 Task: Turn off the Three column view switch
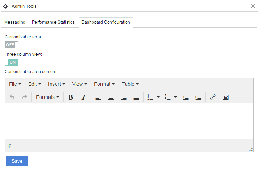(x=11, y=62)
